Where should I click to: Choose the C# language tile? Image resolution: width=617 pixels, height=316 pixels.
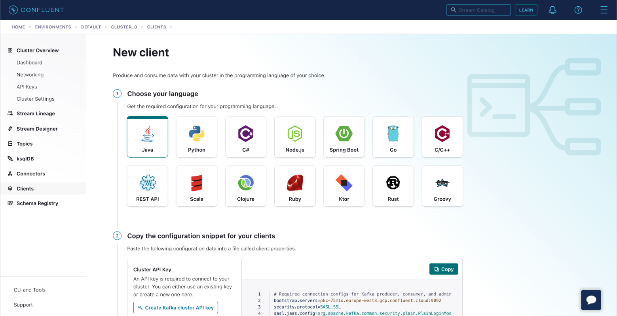point(246,137)
